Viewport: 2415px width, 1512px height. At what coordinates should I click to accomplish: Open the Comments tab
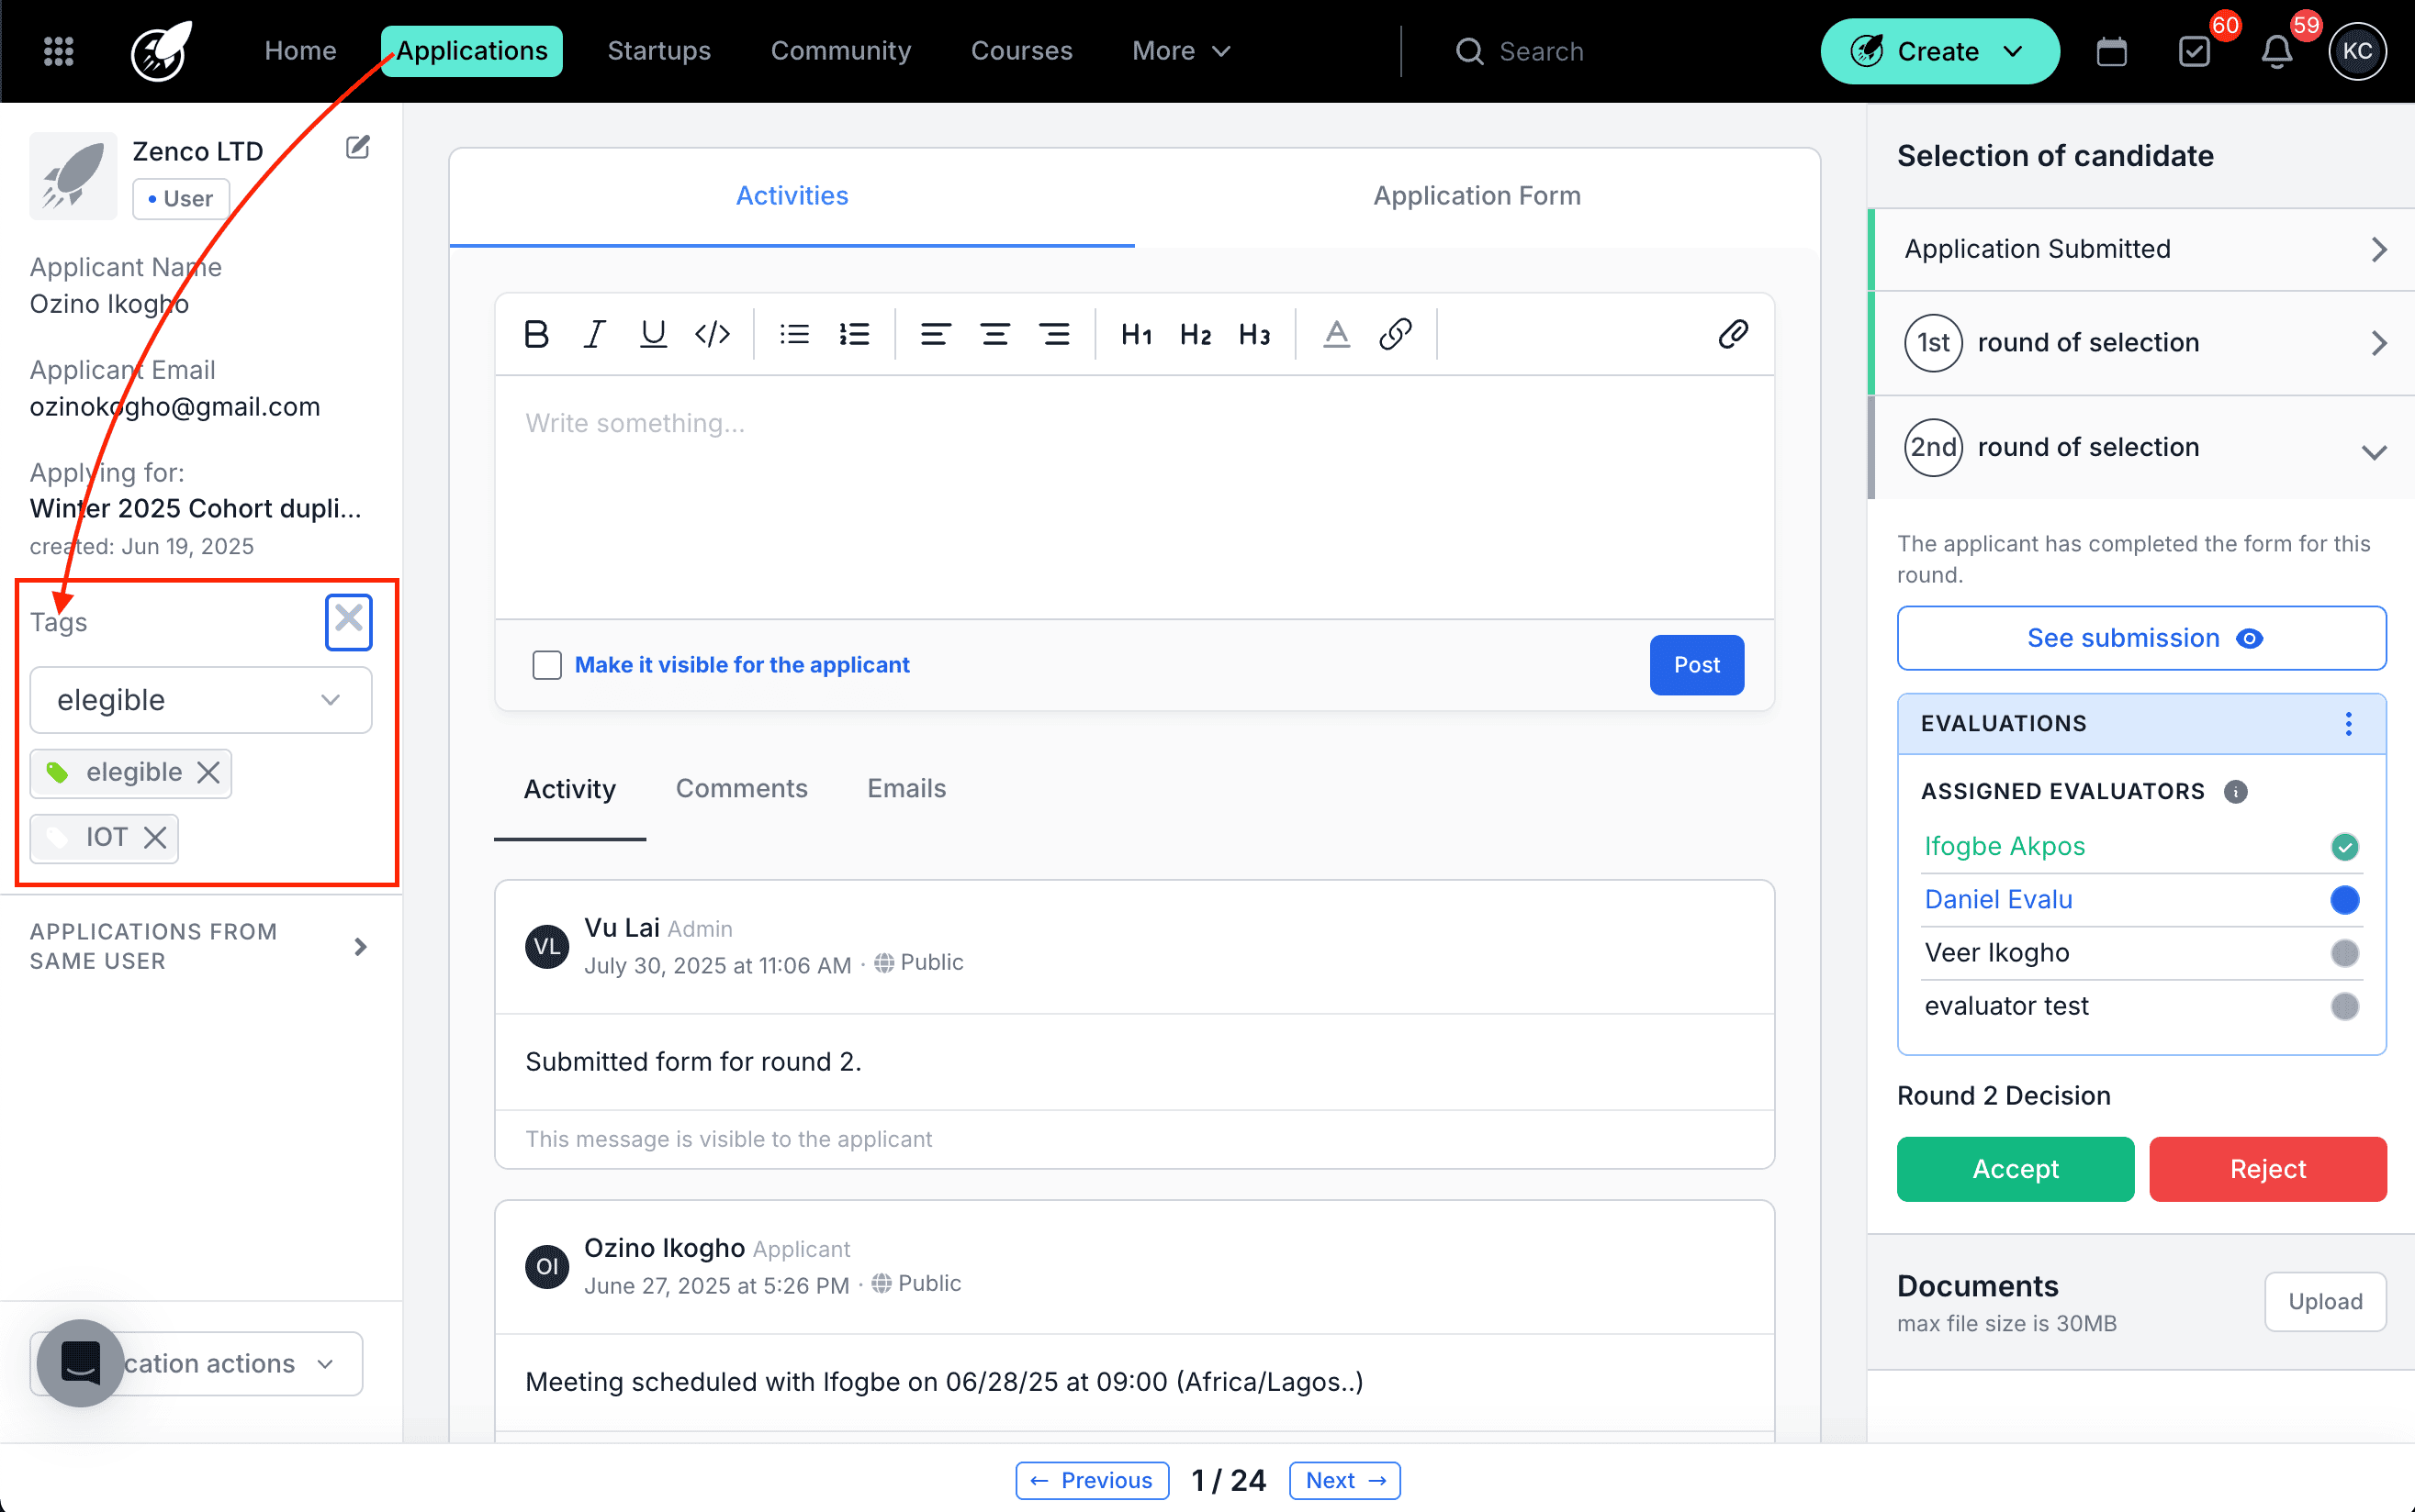point(741,789)
